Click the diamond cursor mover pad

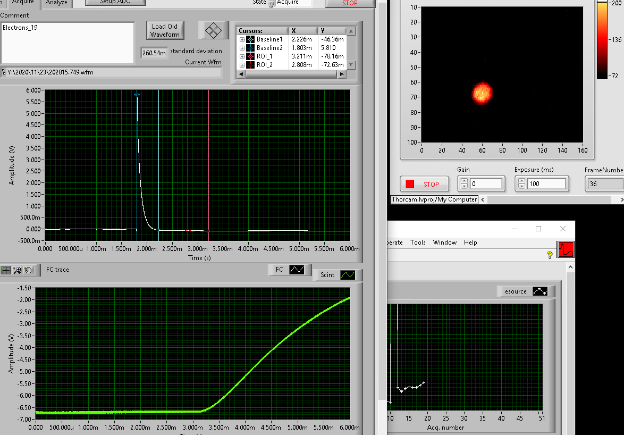click(213, 30)
